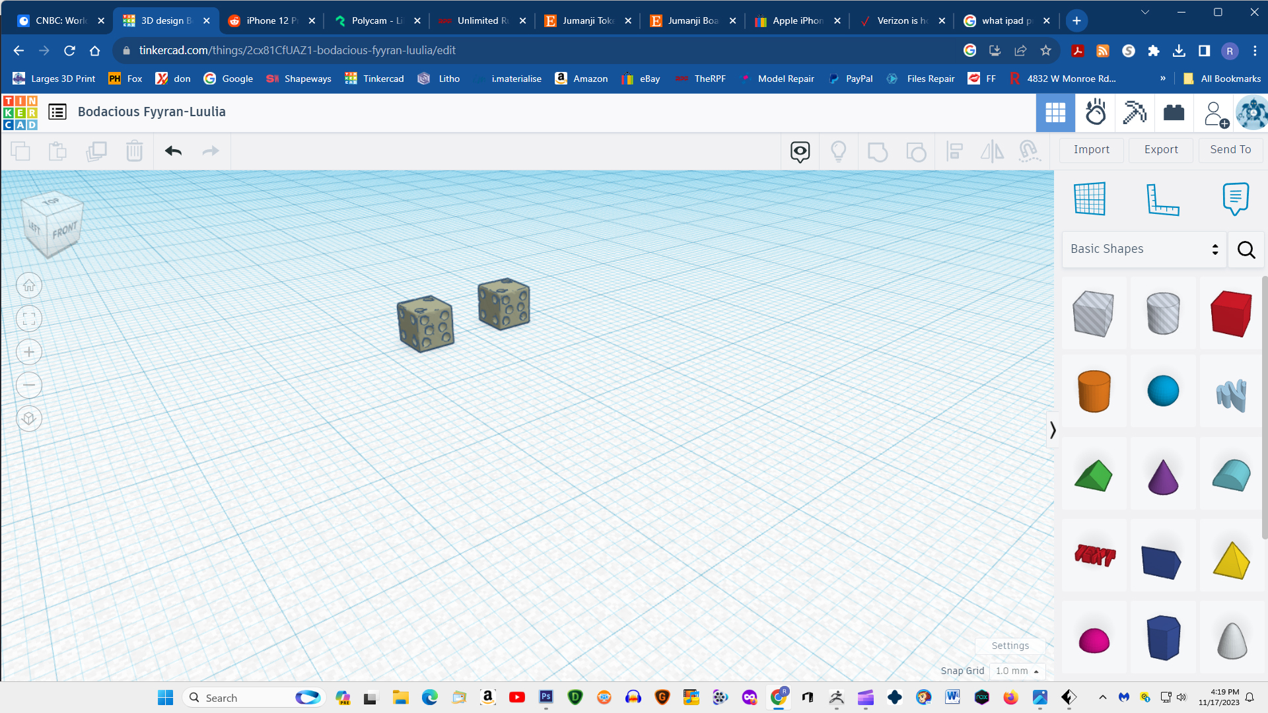Select the left dice on the workplane
Screen dimensions: 1268x713
click(425, 323)
